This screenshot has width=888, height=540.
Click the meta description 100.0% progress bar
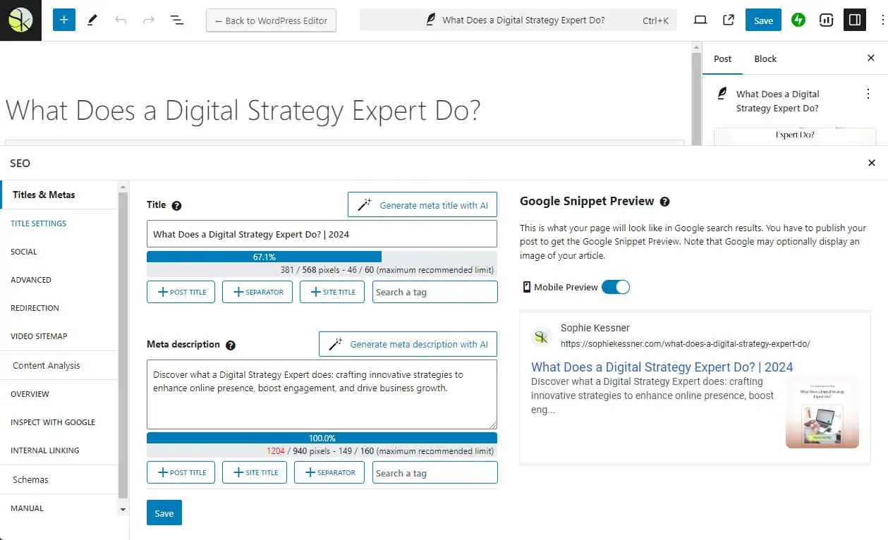pos(322,438)
